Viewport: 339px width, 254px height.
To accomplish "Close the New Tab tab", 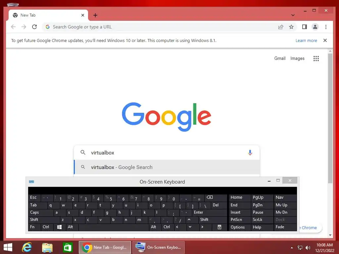I will coord(82,15).
